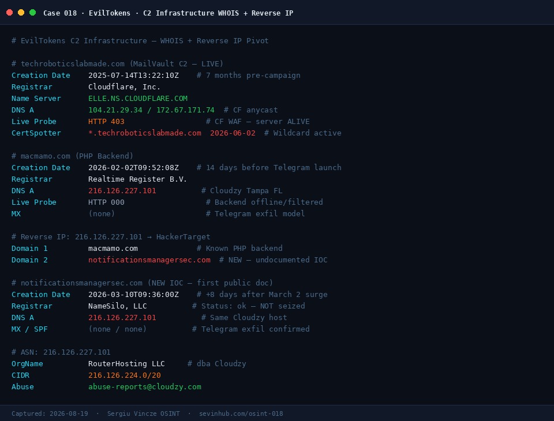Select 'notificationsmanagersec.com' in the Domain 2 row
Screen dimensions: 554x421
click(149, 260)
